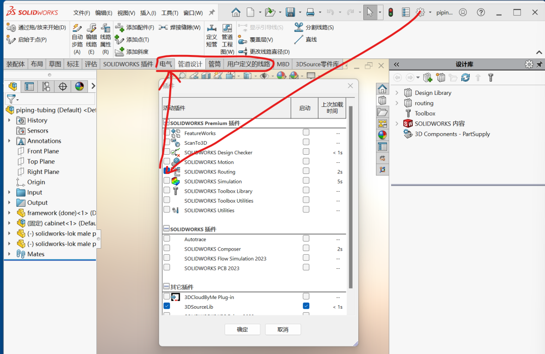Enable the FeatureWorks add-in checkbox
The width and height of the screenshot is (545, 354).
pos(167,132)
